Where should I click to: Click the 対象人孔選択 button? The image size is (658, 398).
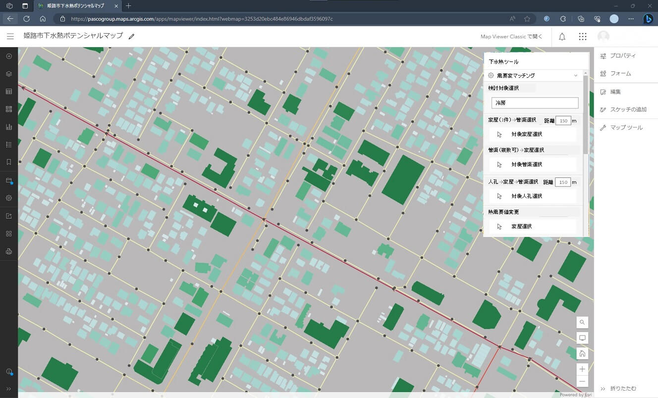click(x=533, y=196)
